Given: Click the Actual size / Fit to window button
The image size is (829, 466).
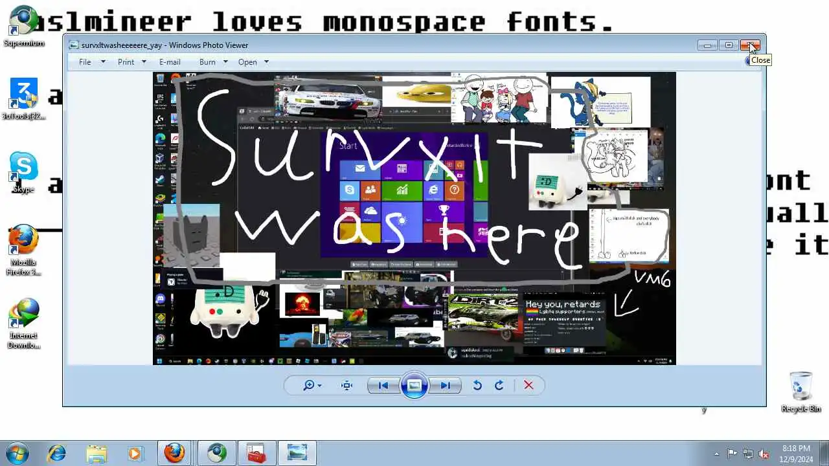Looking at the screenshot, I should click(x=347, y=386).
